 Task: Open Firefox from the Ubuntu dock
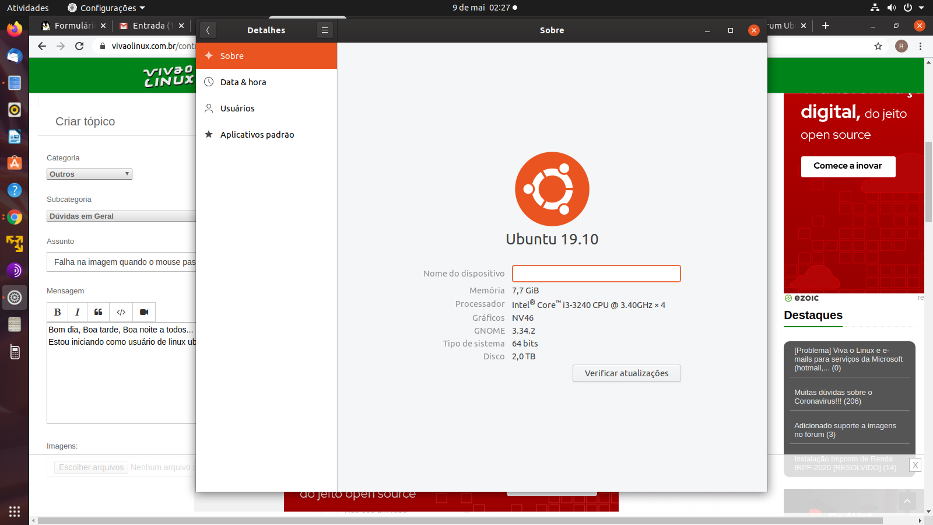coord(15,29)
